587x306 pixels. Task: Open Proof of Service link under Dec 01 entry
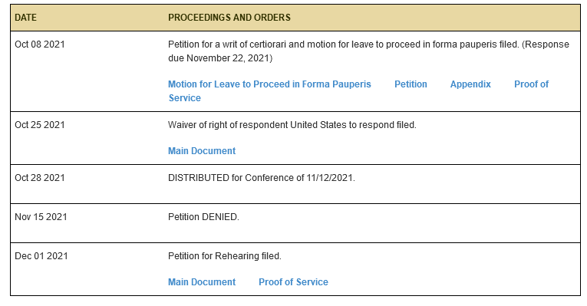coord(293,282)
